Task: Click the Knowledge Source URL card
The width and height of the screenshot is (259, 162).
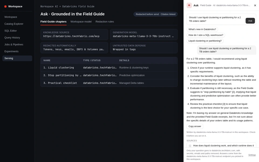Action: pyautogui.click(x=74, y=35)
